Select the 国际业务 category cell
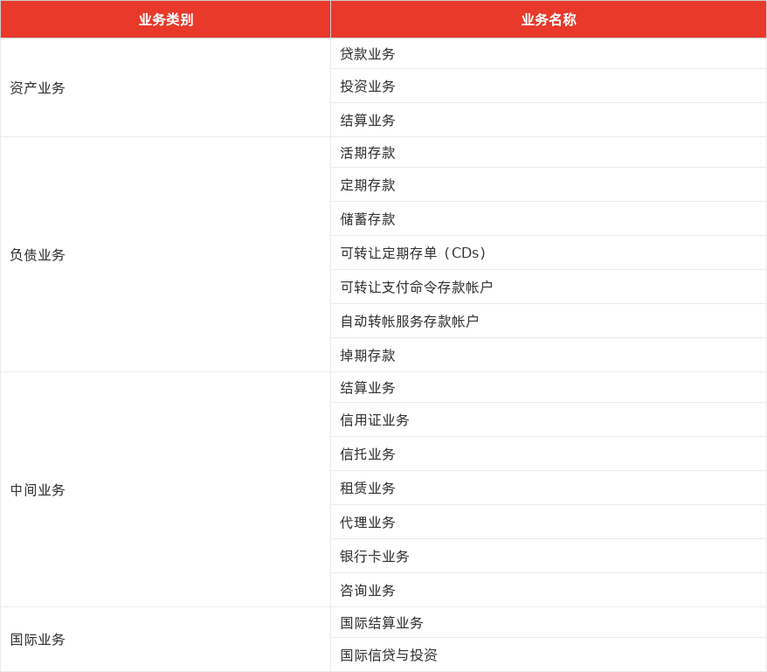 click(165, 639)
